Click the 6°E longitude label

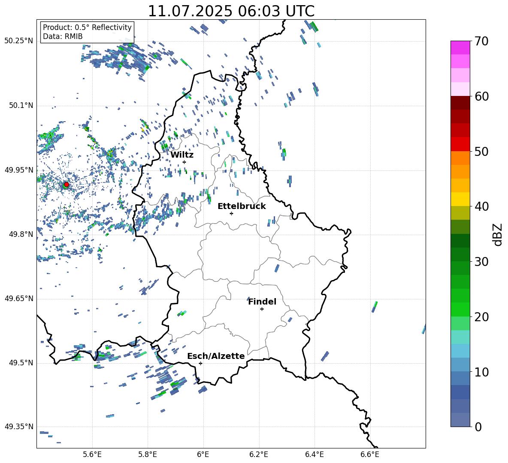tap(203, 454)
